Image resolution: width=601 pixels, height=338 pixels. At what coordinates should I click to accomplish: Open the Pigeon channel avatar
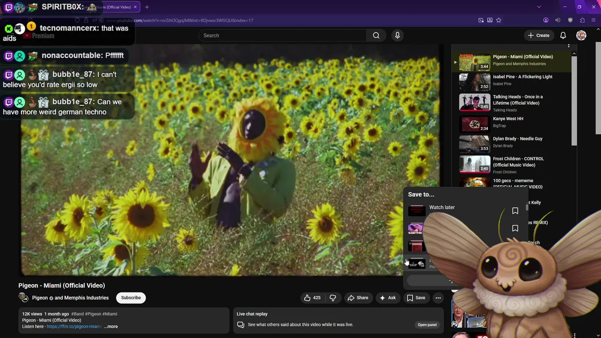pos(23,298)
